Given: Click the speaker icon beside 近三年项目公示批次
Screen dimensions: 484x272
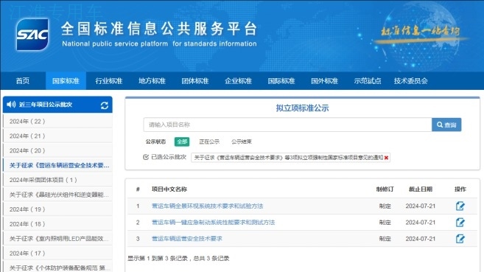Looking at the screenshot, I should click(11, 105).
